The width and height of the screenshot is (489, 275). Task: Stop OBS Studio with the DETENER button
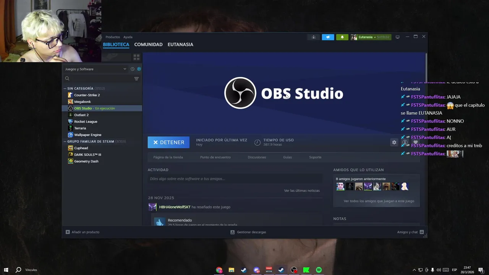point(168,142)
